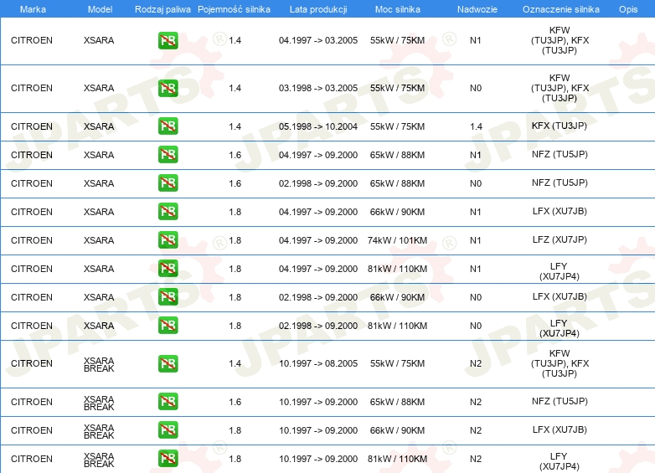Click fuel icon in XSARA BREAK 1.6 row
The width and height of the screenshot is (655, 473).
click(x=168, y=401)
